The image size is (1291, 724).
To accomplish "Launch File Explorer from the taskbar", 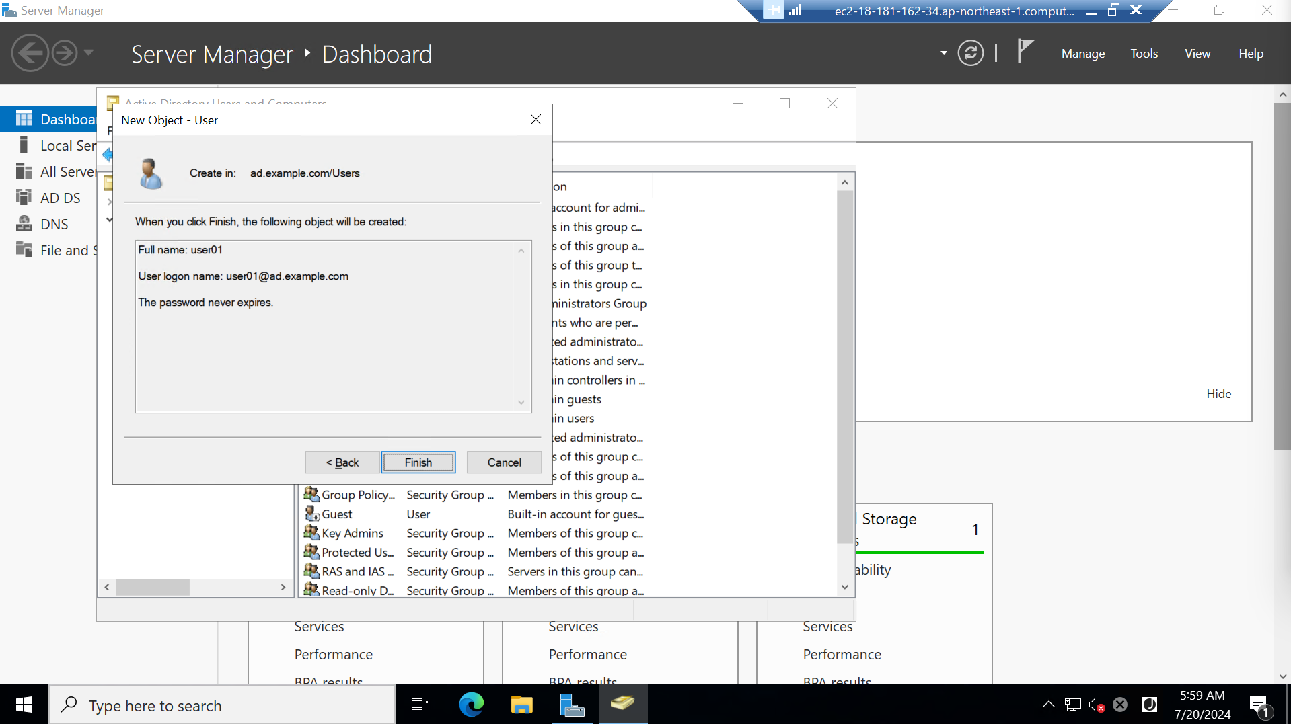I will point(521,705).
